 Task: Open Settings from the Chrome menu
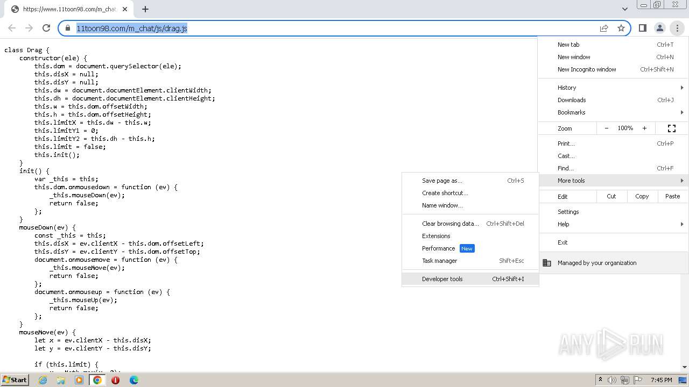(x=613, y=212)
